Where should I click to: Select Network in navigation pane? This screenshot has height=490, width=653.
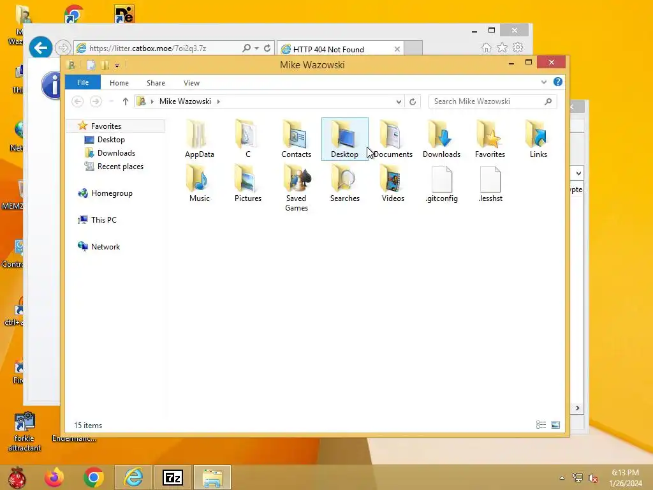click(x=105, y=247)
